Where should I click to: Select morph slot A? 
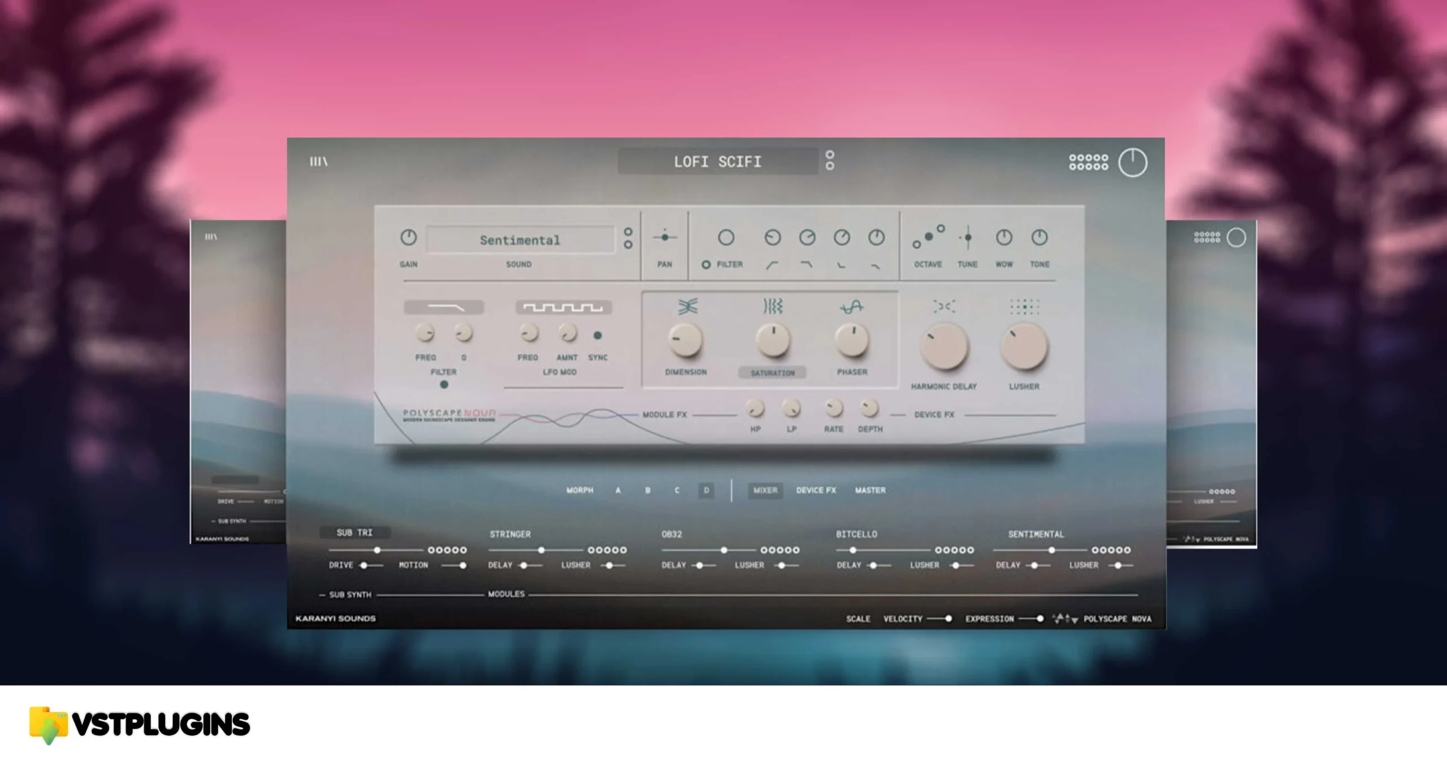[618, 491]
